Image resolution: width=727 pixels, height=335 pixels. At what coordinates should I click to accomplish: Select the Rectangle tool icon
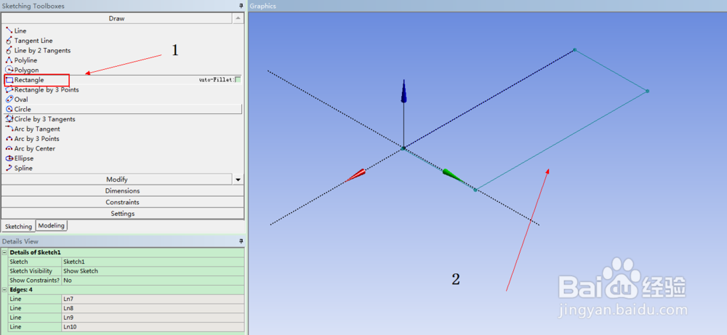tap(9, 80)
